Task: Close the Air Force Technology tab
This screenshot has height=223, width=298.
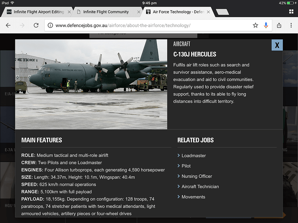Action: point(208,12)
